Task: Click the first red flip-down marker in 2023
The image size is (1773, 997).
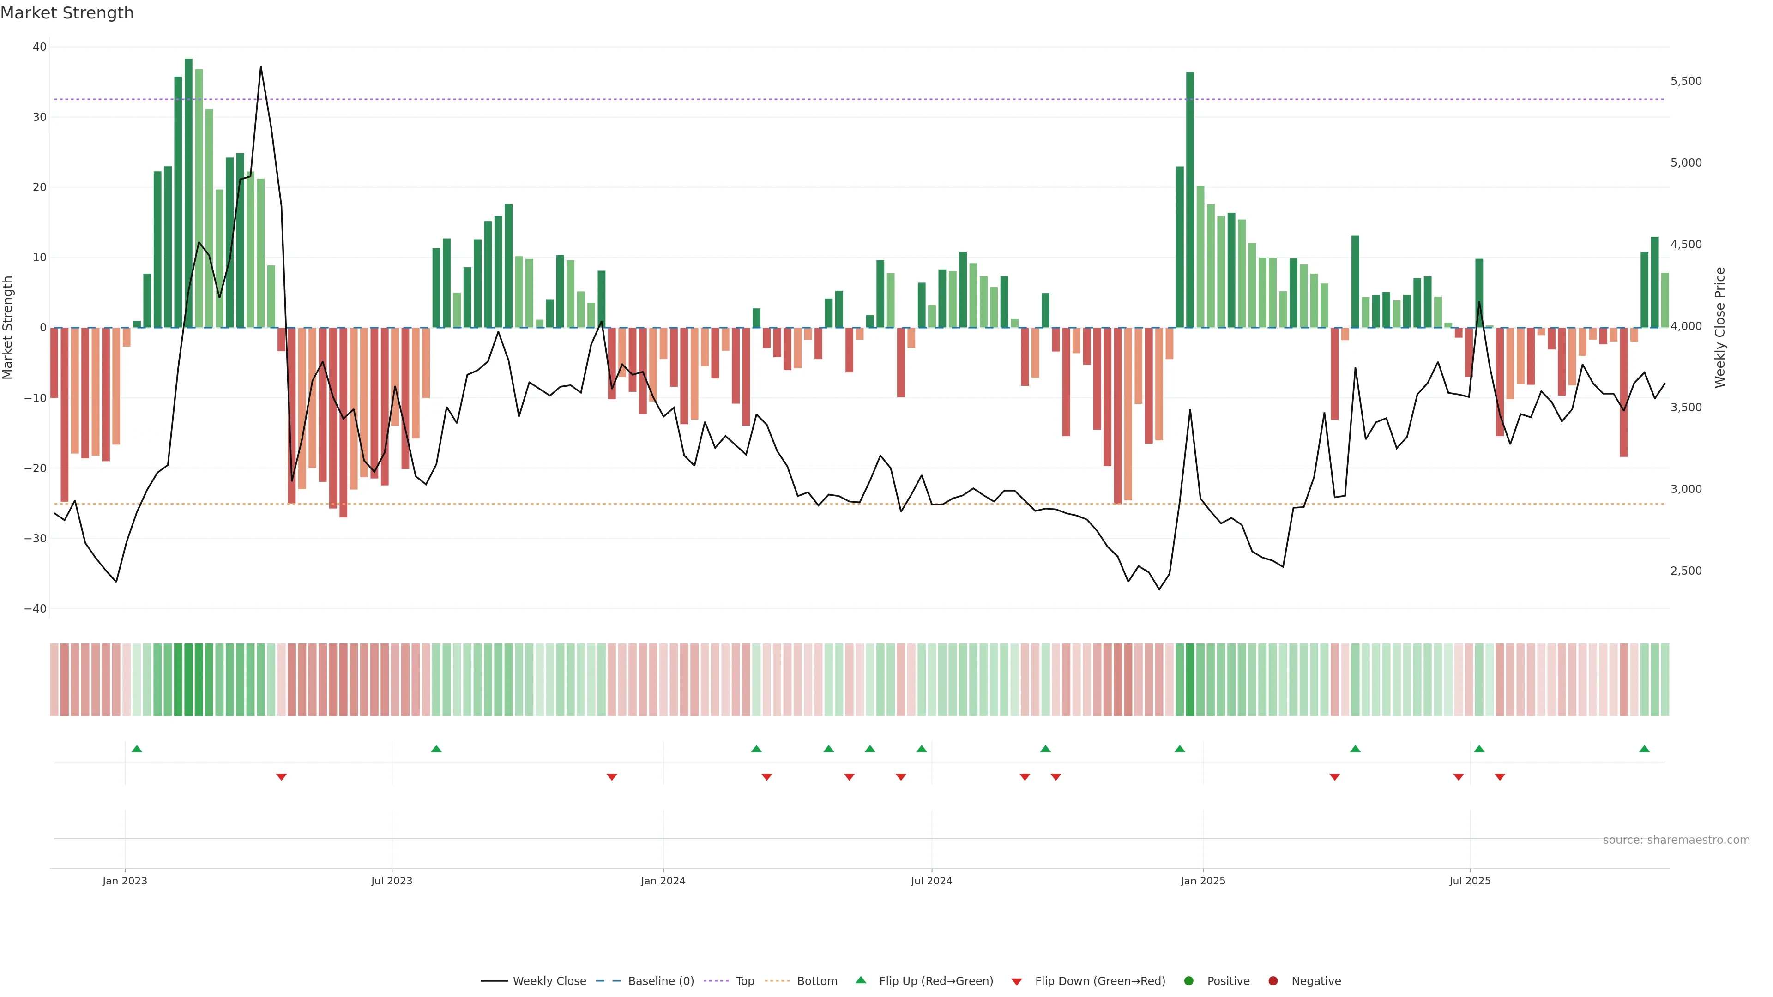Action: (x=282, y=777)
